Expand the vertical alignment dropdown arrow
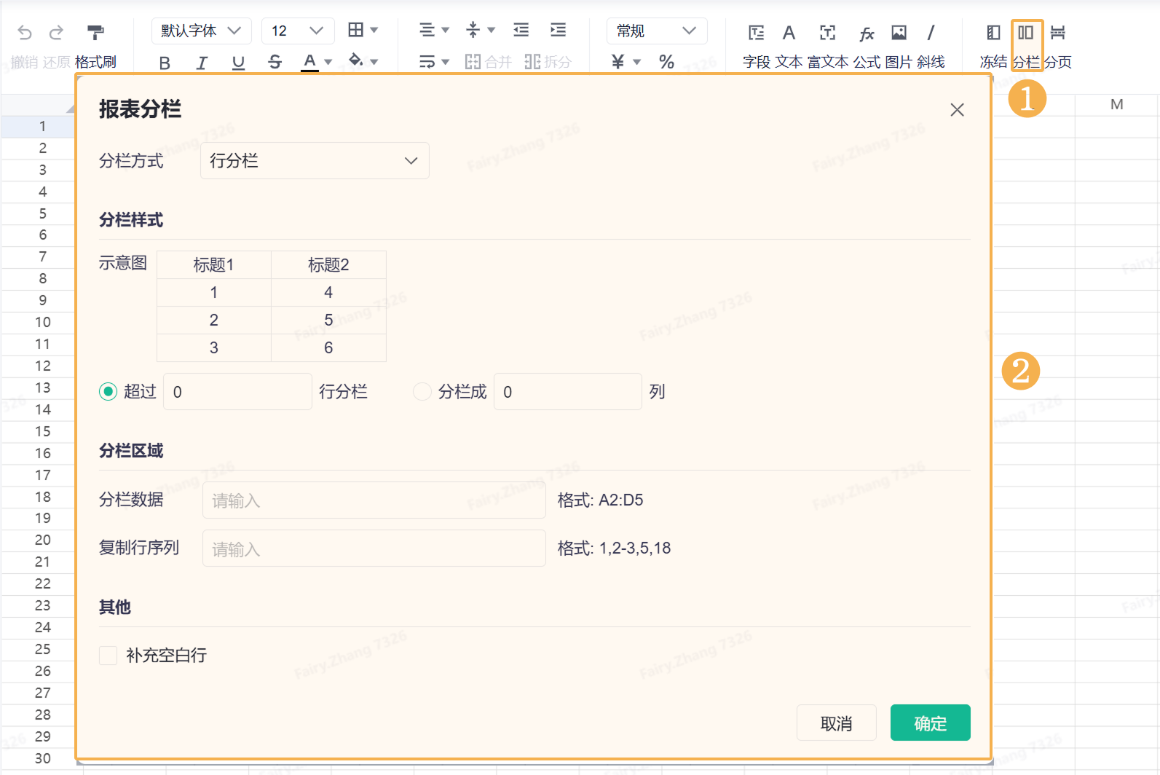This screenshot has width=1160, height=775. (x=492, y=30)
